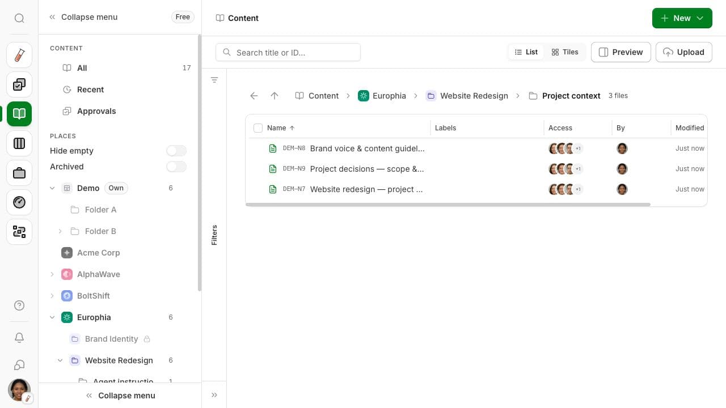Open notifications bell icon
Image resolution: width=726 pixels, height=408 pixels.
pos(19,338)
